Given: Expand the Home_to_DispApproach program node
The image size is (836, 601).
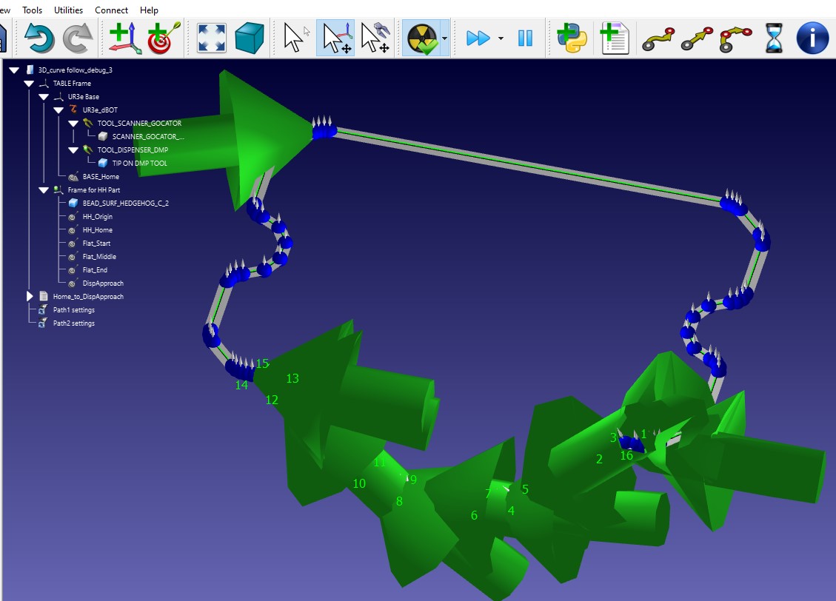Looking at the screenshot, I should point(30,296).
